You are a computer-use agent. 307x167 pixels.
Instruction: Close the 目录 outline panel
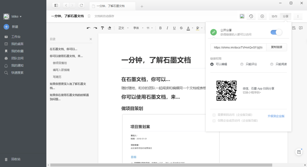point(91,39)
